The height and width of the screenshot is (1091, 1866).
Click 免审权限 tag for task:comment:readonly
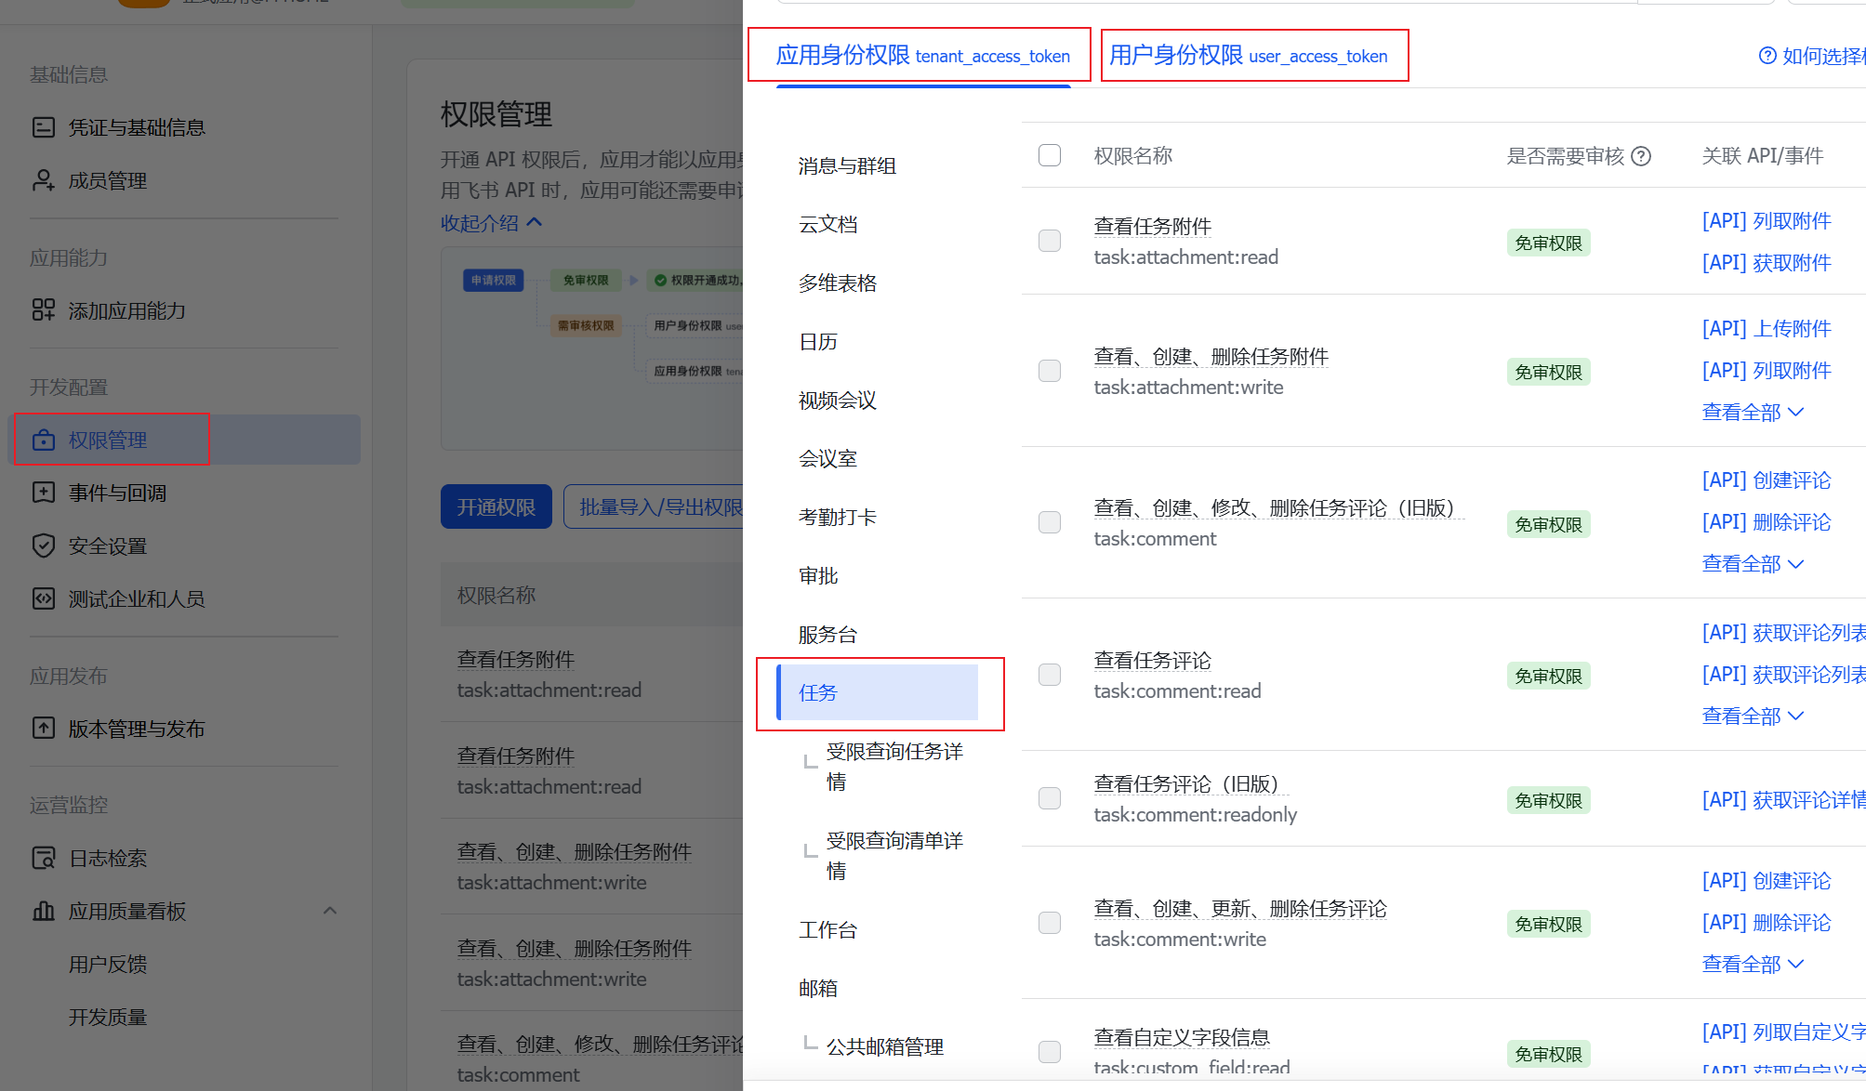click(1549, 800)
